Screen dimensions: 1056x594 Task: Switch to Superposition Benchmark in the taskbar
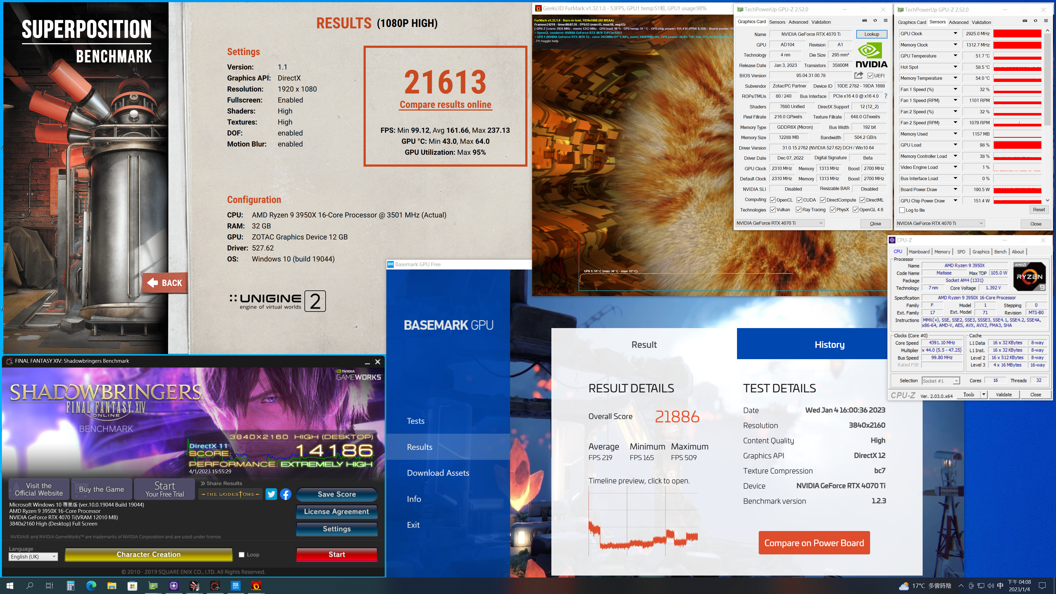tap(194, 586)
